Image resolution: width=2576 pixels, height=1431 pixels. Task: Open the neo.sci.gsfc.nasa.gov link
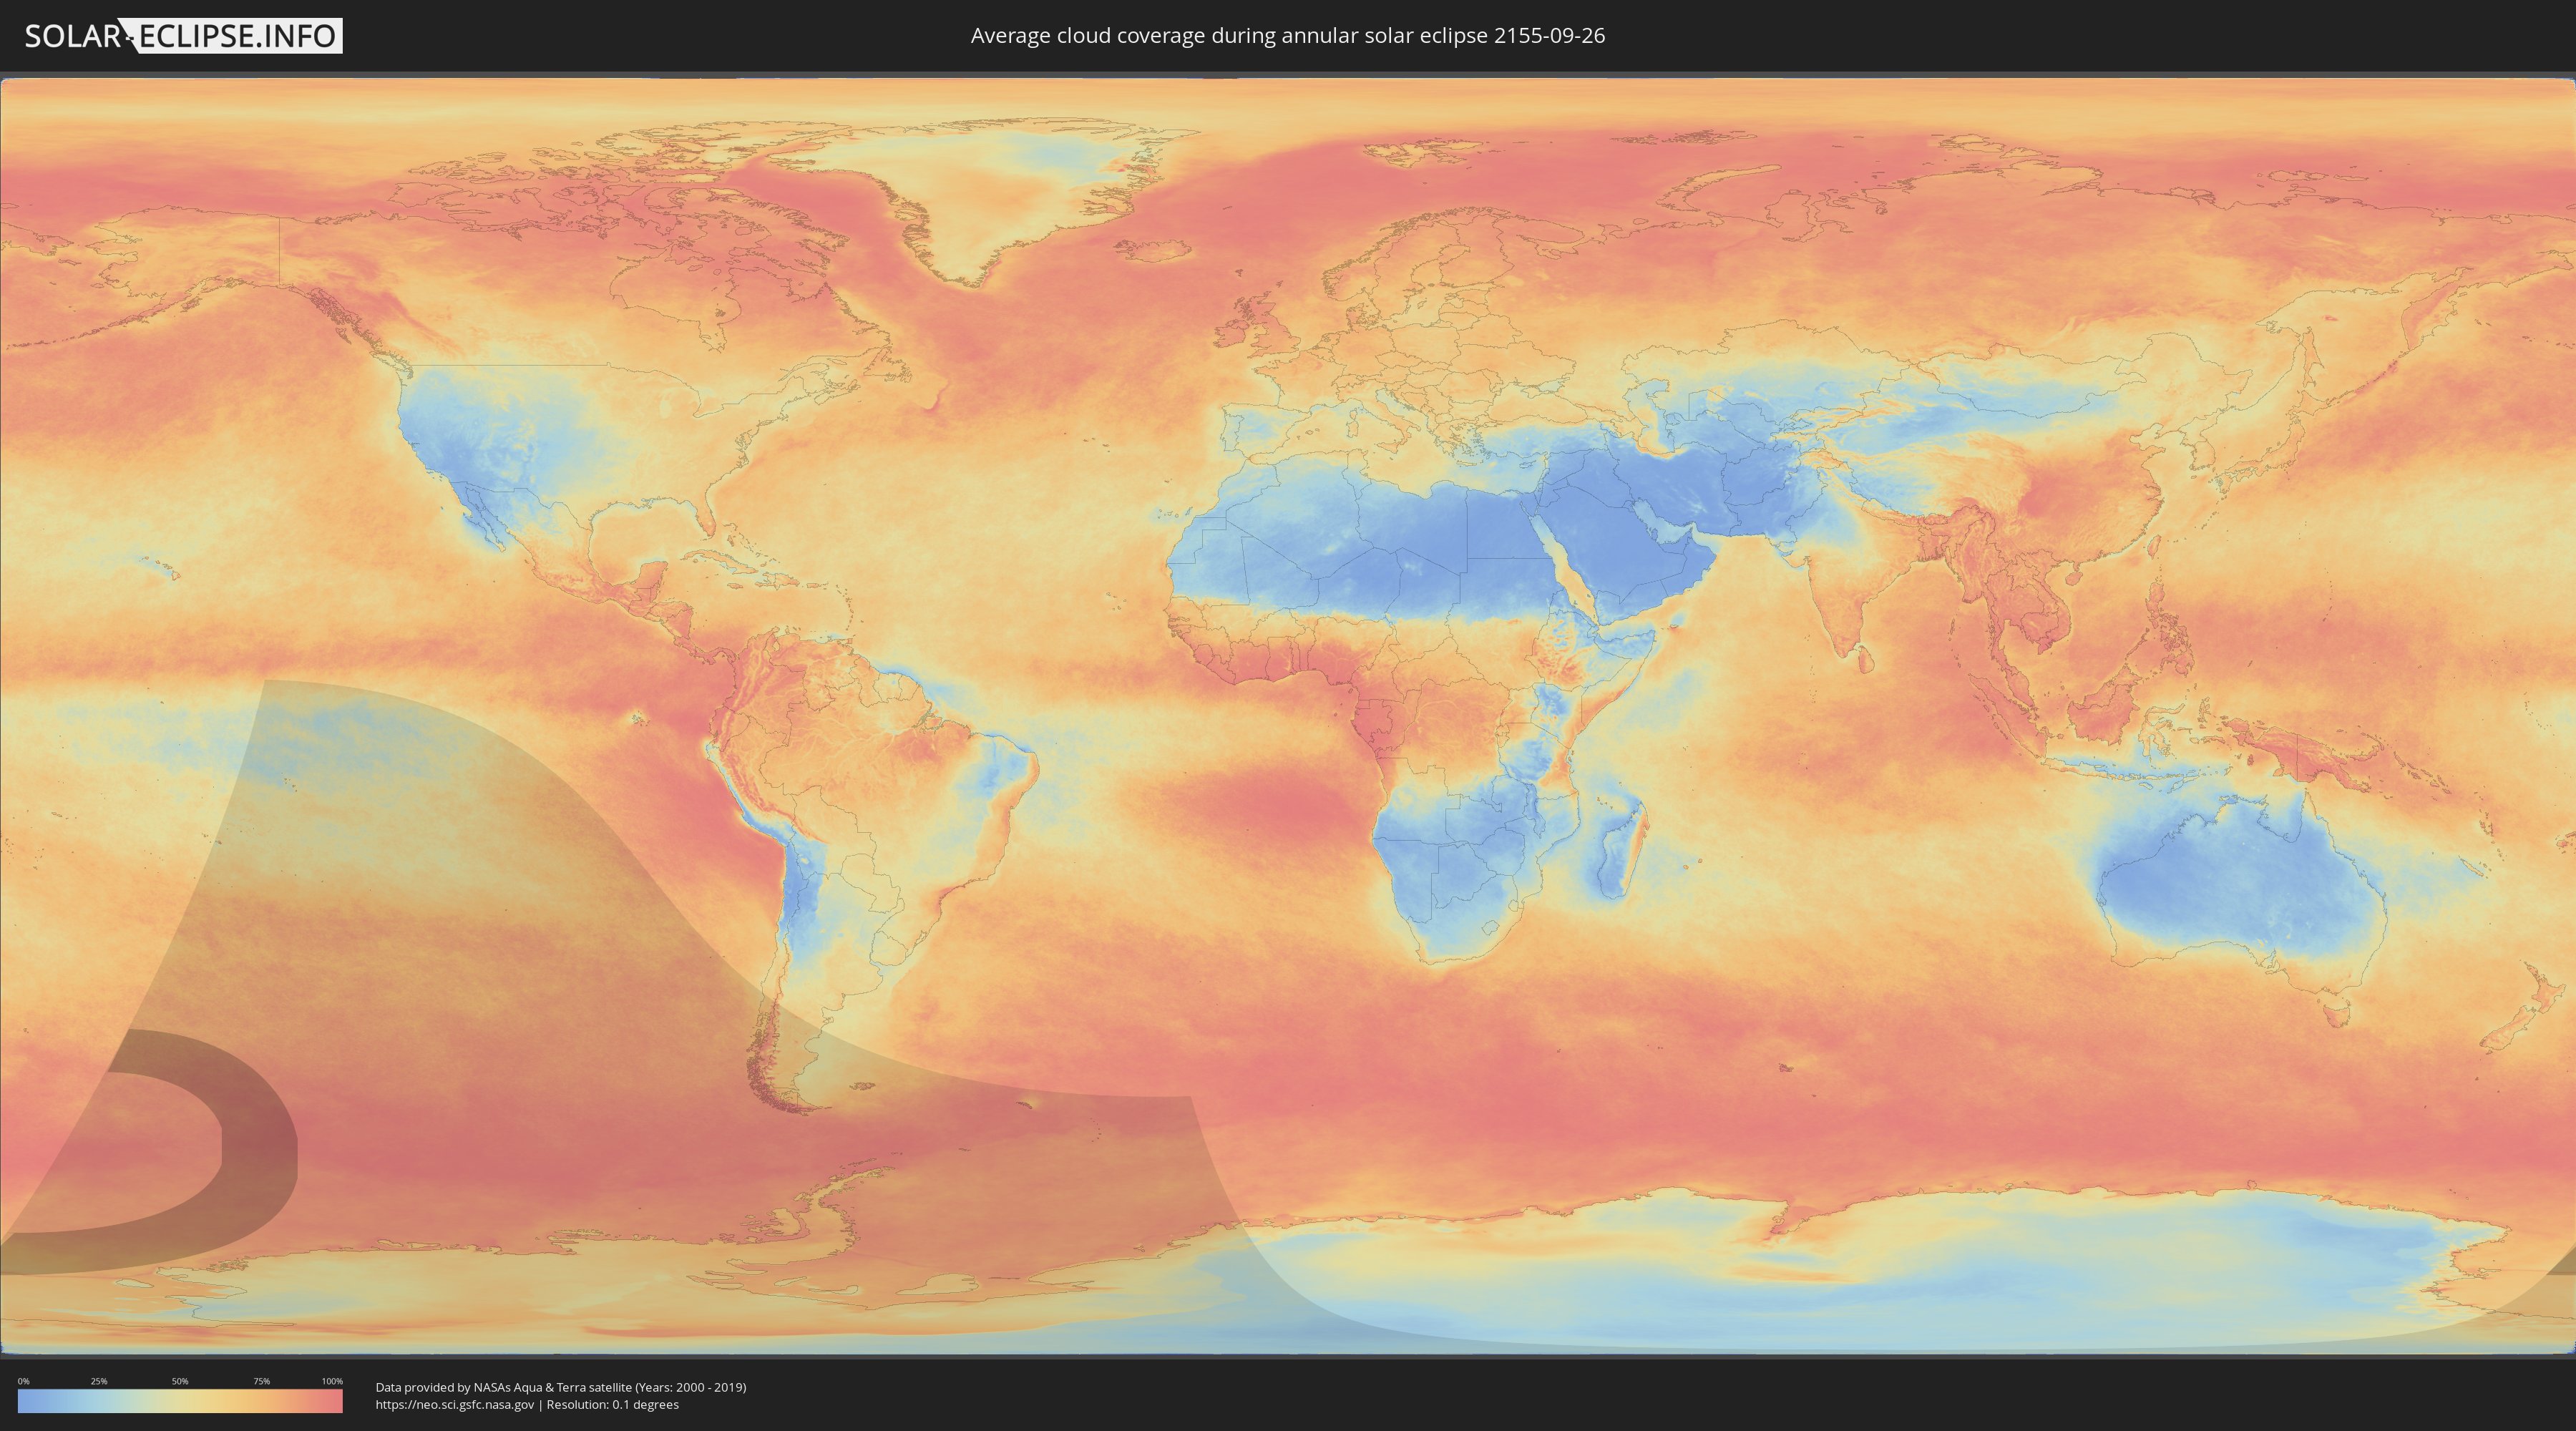click(454, 1404)
